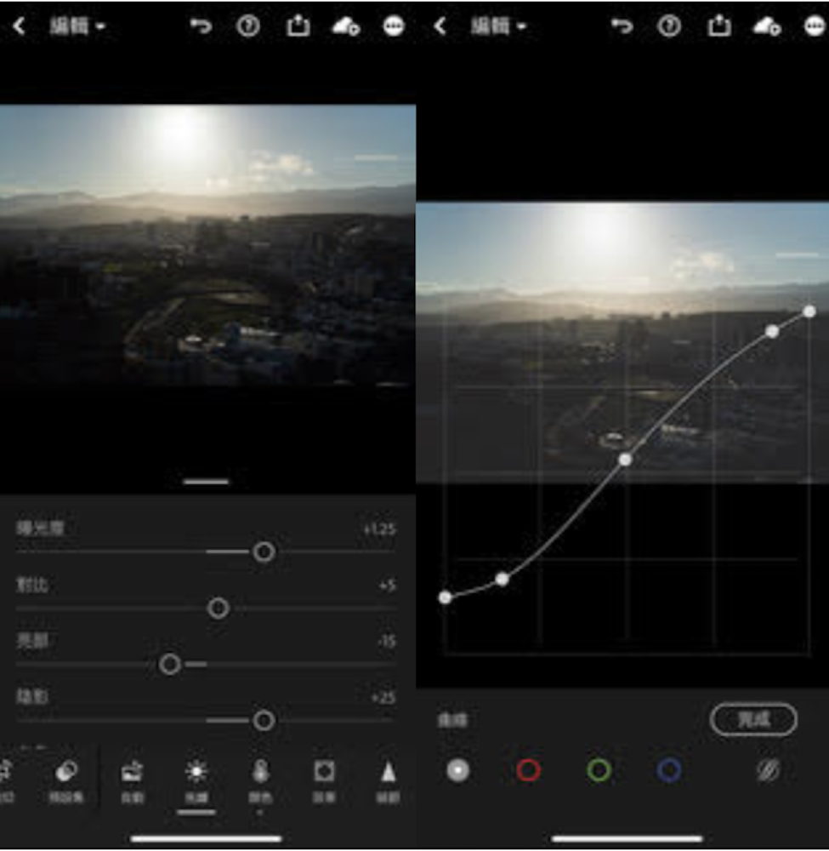Click the undo arrow in the left editor

tap(201, 26)
